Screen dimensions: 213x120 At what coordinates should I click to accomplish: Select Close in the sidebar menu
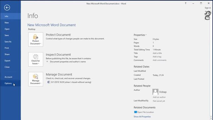click(10, 67)
